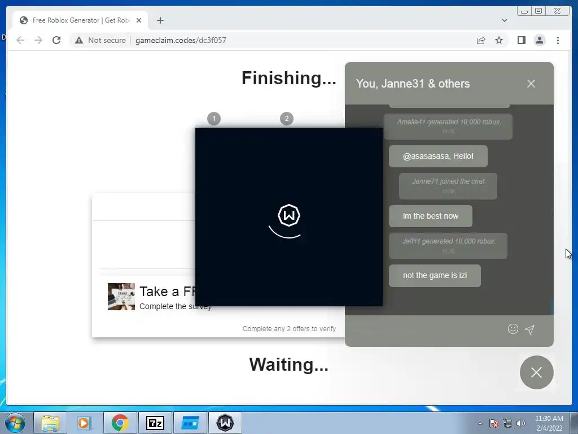Image resolution: width=578 pixels, height=434 pixels.
Task: Open the clock showing 11:30 AM
Action: click(549, 423)
